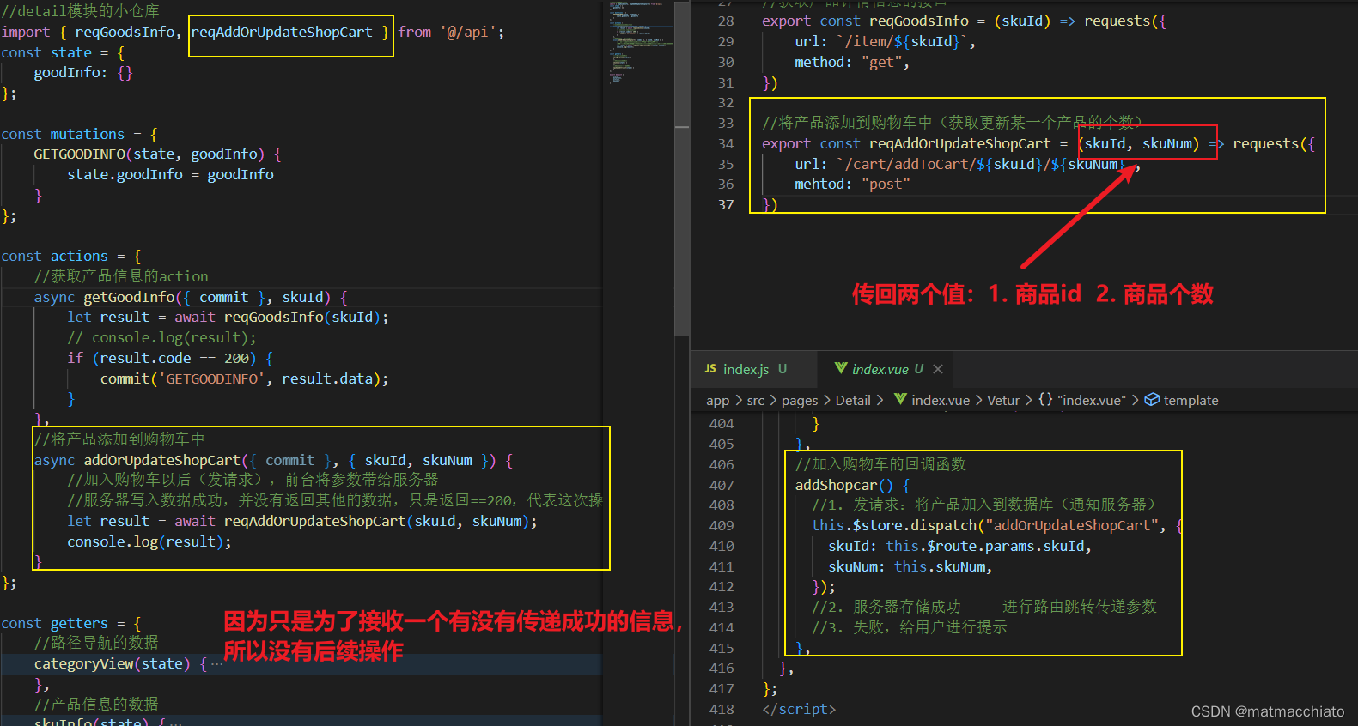Image resolution: width=1358 pixels, height=726 pixels.
Task: Close the index.vue tab
Action: pos(938,369)
